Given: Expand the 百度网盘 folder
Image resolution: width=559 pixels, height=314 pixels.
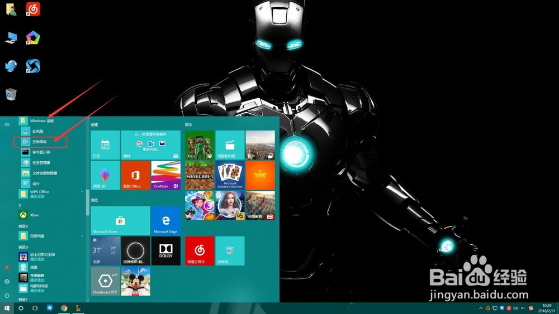Looking at the screenshot, I should click(x=51, y=236).
